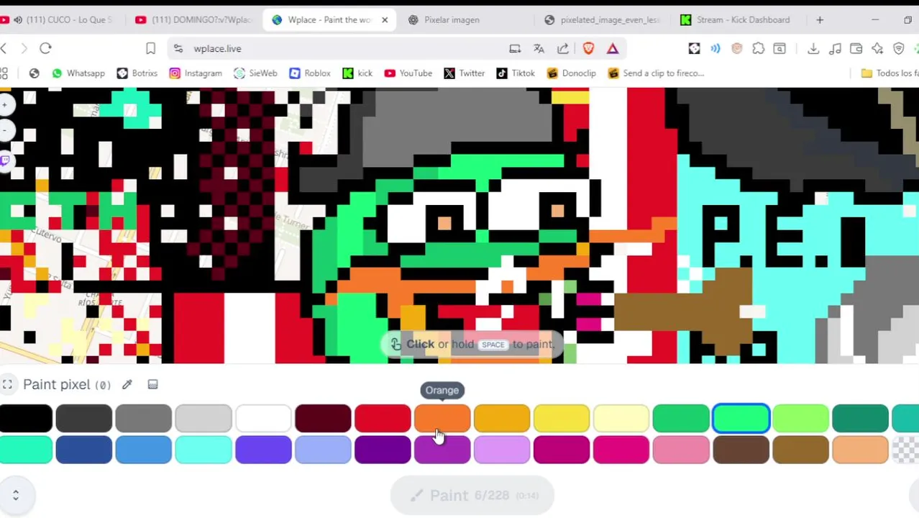The width and height of the screenshot is (919, 518).
Task: Click the share page icon
Action: 563,48
